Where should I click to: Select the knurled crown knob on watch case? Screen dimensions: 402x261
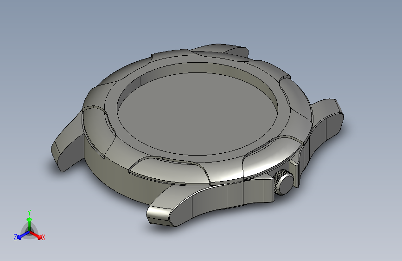(283, 182)
